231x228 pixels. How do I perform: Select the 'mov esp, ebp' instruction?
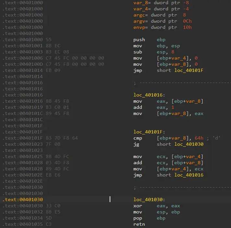(x=157, y=212)
